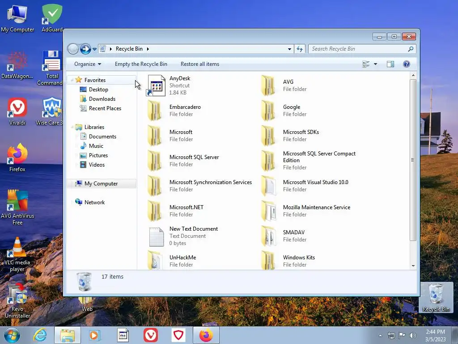Select the Microsoft.NET folder name

[x=187, y=207]
